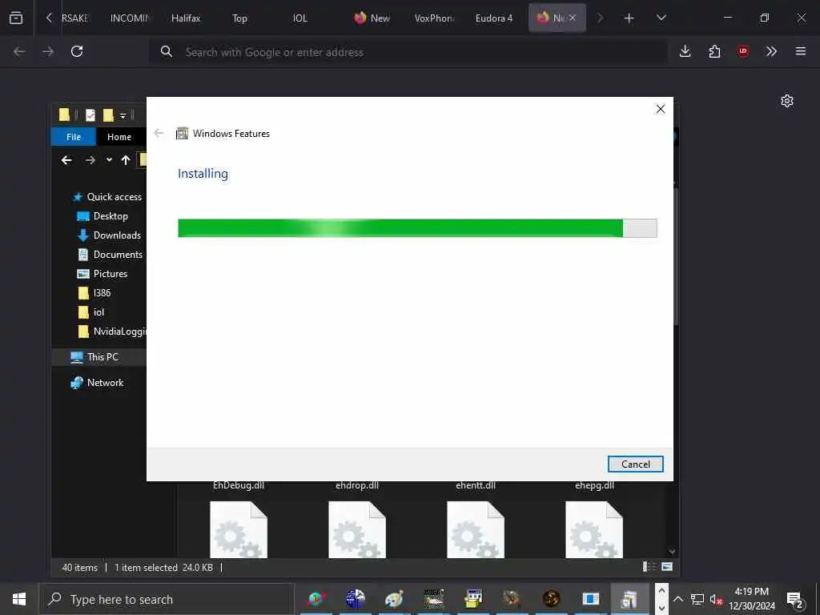Reload the current browser page
Viewport: 820px width, 615px height.
(77, 51)
